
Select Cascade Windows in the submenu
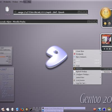point(107,69)
